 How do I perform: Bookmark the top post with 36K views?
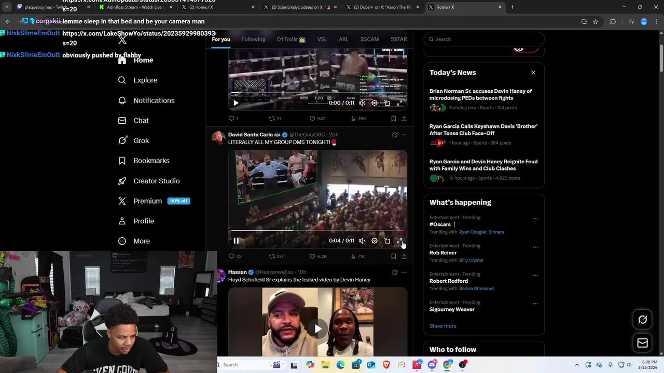394,119
